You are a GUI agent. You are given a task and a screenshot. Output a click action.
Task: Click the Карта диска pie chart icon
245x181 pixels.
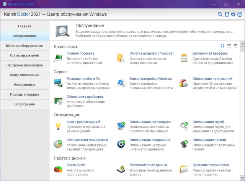[58, 168]
